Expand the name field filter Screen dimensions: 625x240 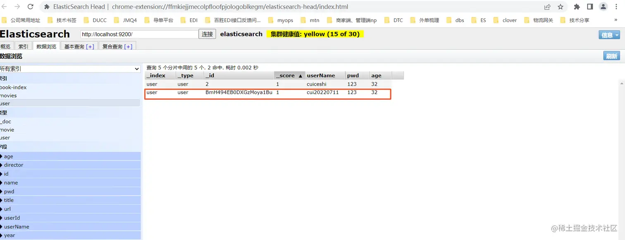click(x=70, y=182)
